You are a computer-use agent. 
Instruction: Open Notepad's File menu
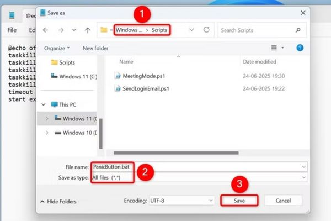(x=12, y=30)
